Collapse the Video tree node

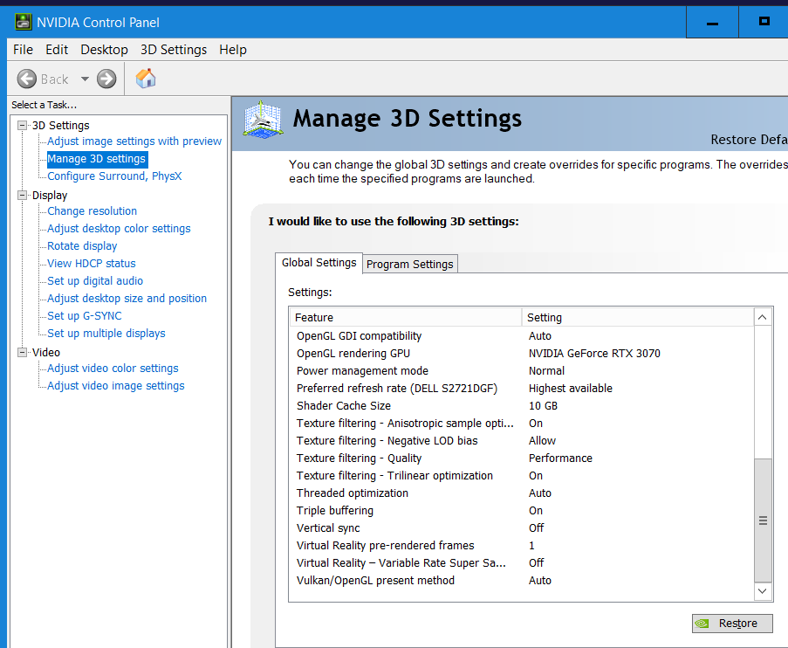22,352
